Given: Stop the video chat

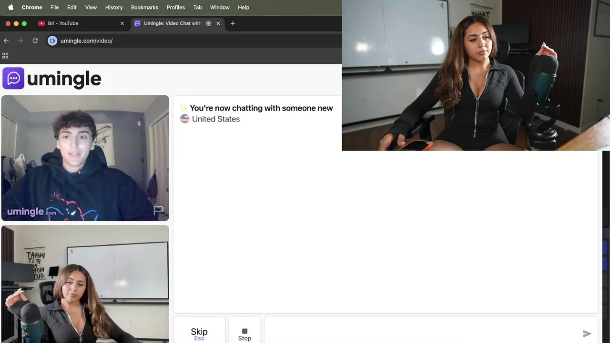Looking at the screenshot, I should coord(244,331).
